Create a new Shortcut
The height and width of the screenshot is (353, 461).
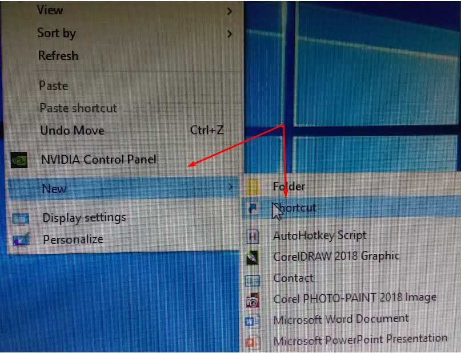[351, 208]
